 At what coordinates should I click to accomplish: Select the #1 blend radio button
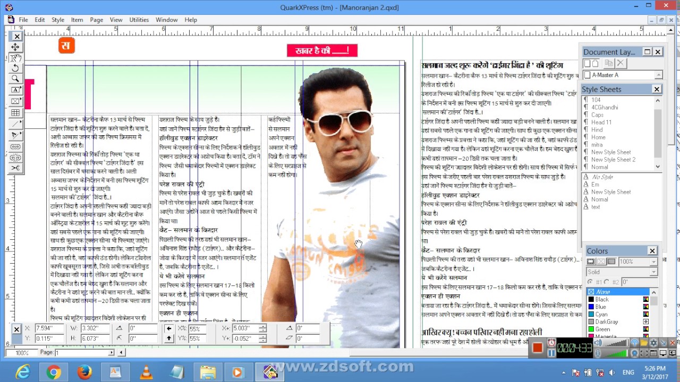pyautogui.click(x=590, y=282)
